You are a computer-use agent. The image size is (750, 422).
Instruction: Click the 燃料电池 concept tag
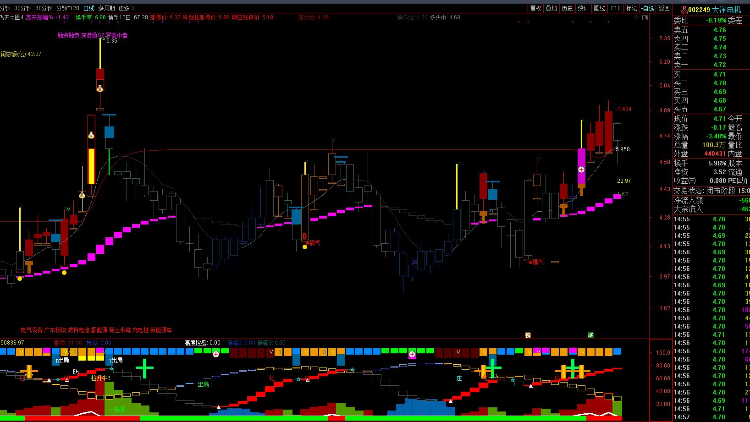pos(78,330)
